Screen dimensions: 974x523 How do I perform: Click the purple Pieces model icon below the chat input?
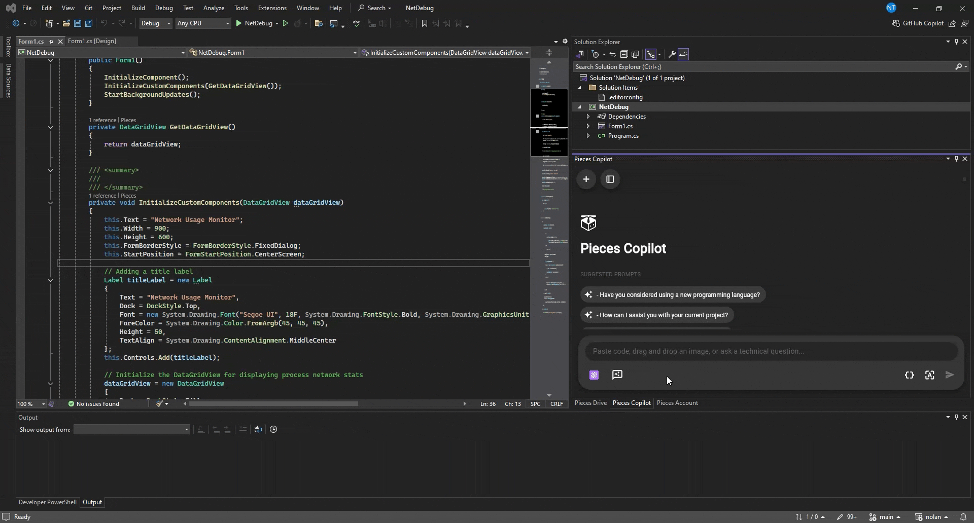(594, 375)
